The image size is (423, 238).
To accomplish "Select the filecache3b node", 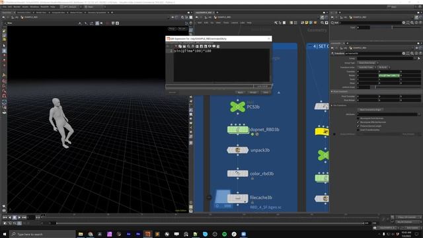I will (238, 198).
